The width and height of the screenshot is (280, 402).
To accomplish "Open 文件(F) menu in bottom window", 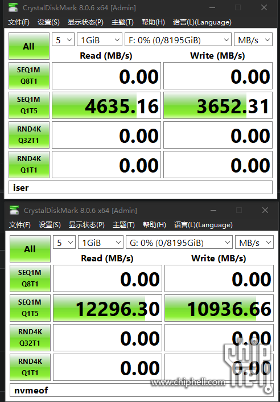I will pyautogui.click(x=20, y=225).
